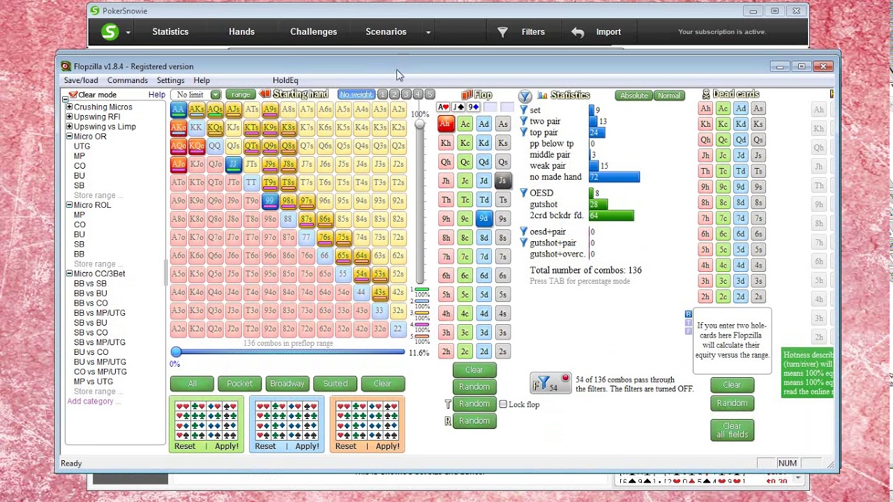
Task: Collapse the Micro OR category
Action: [x=69, y=137]
